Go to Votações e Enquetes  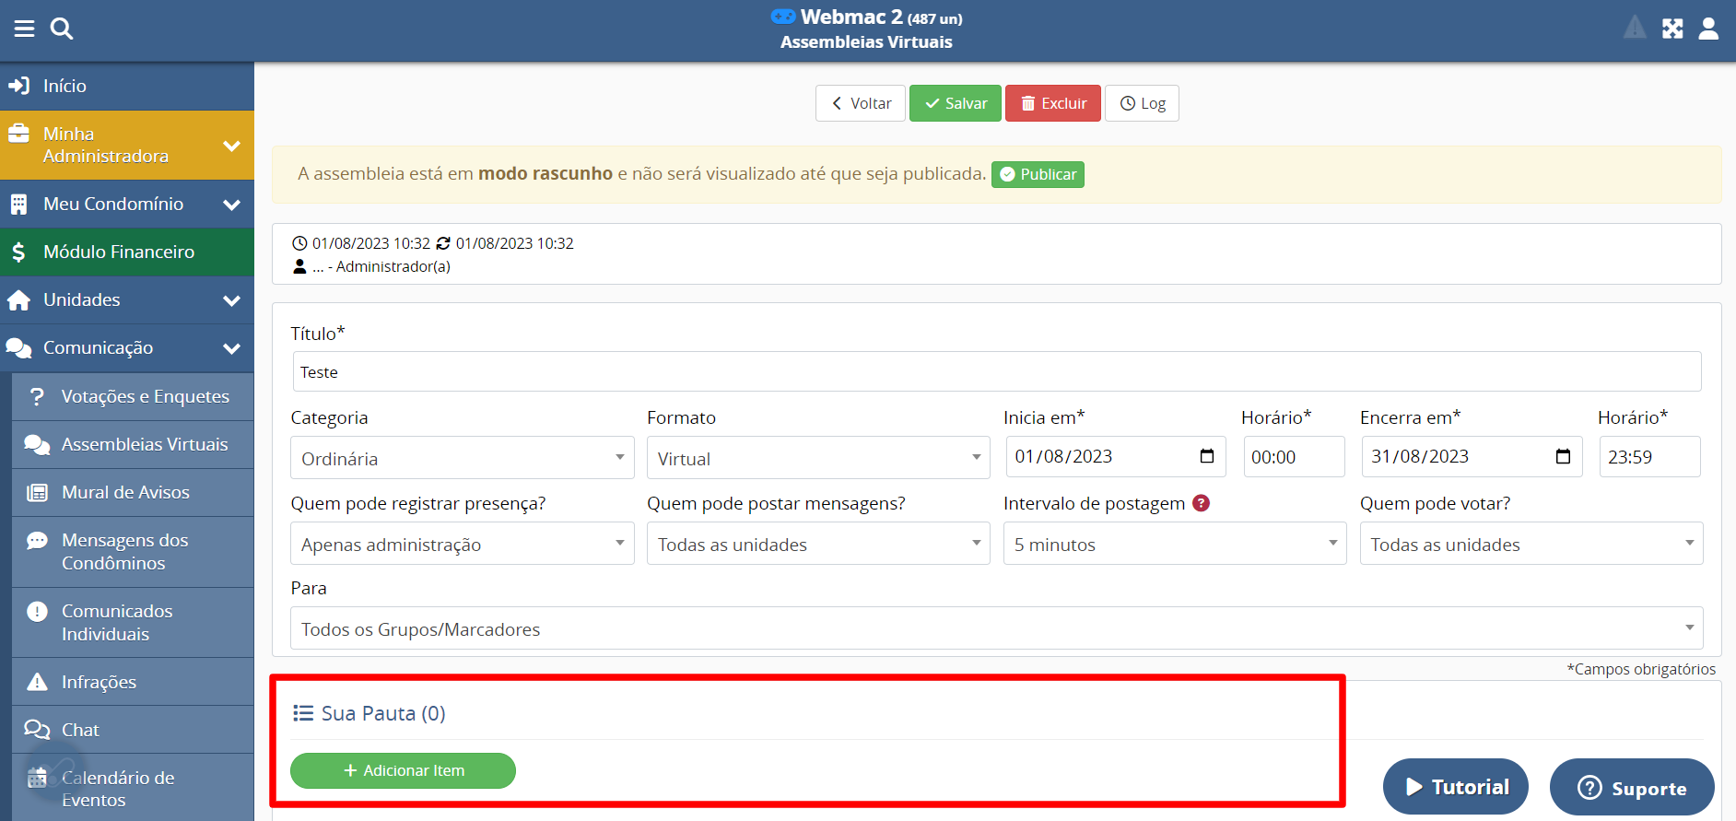point(145,396)
